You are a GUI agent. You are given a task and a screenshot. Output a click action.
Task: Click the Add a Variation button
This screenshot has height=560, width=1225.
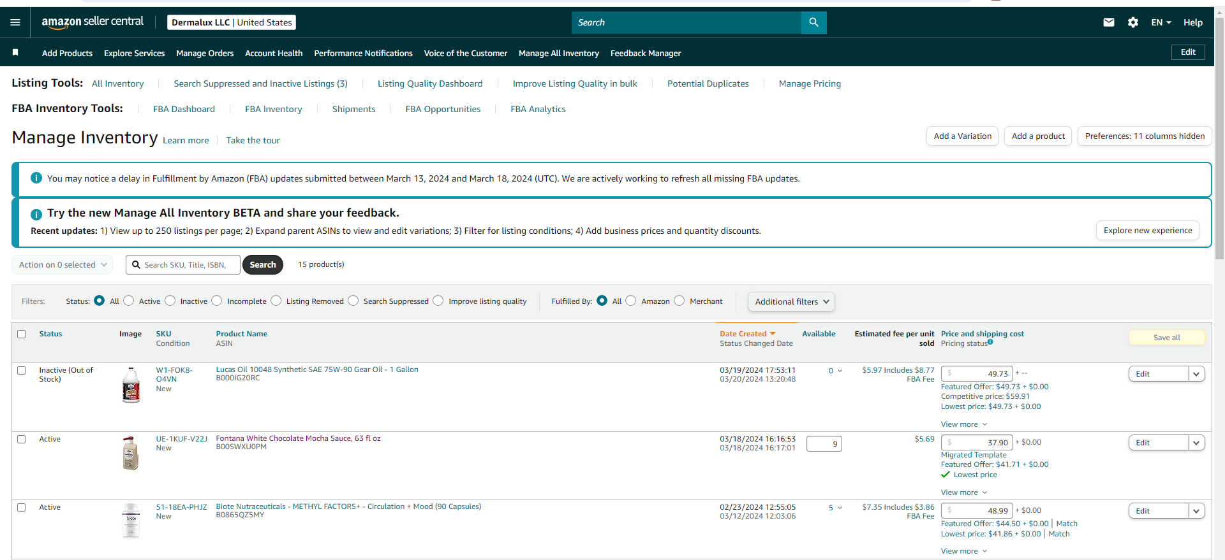coord(962,136)
